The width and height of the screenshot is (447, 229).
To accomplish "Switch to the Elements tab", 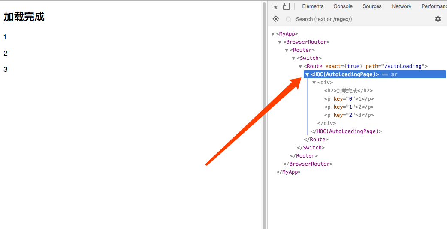I will point(313,6).
